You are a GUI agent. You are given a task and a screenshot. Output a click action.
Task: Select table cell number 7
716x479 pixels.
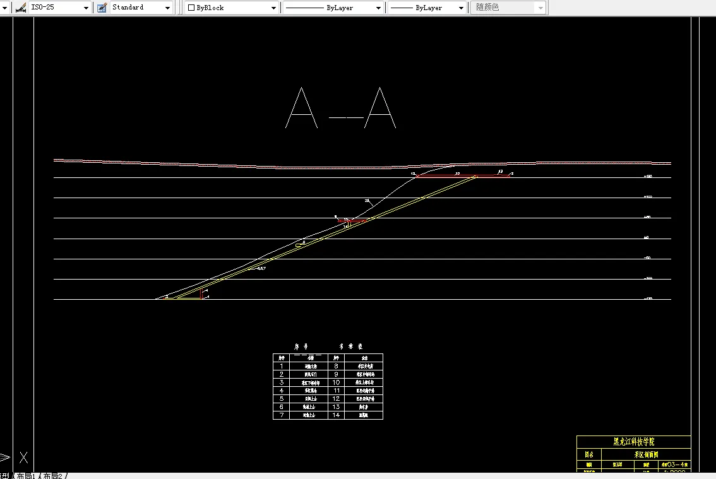tap(282, 415)
